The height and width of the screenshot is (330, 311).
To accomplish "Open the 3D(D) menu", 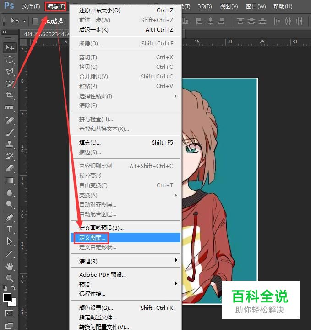I will [x=205, y=6].
